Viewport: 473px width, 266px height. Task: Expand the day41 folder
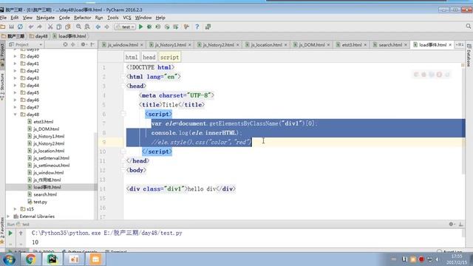point(15,64)
